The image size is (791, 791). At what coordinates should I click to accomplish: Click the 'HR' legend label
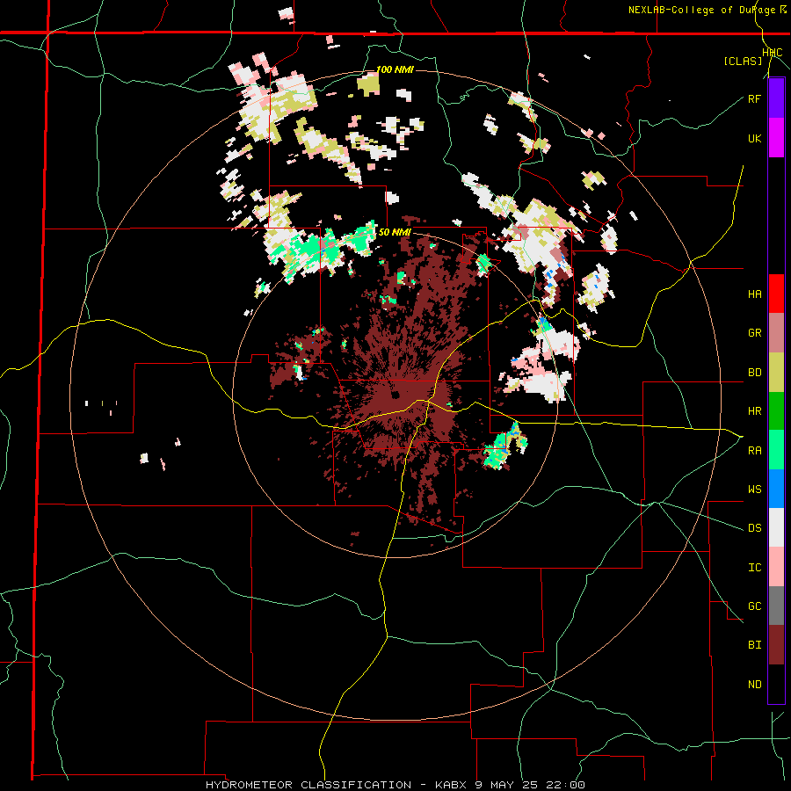click(x=754, y=411)
